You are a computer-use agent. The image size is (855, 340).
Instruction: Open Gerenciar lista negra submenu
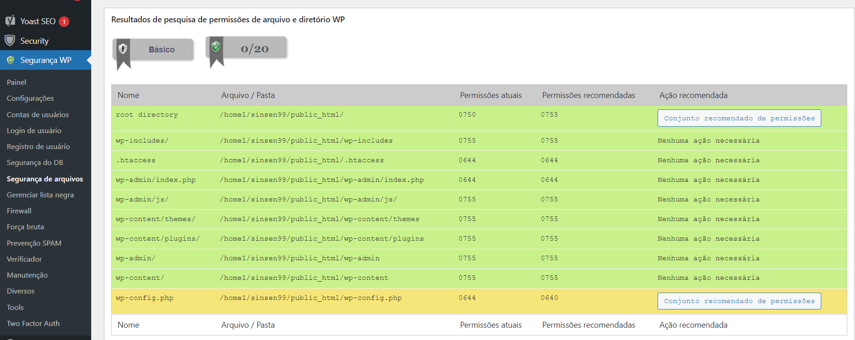(40, 195)
